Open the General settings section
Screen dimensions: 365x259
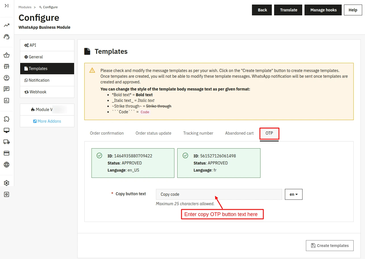47,57
